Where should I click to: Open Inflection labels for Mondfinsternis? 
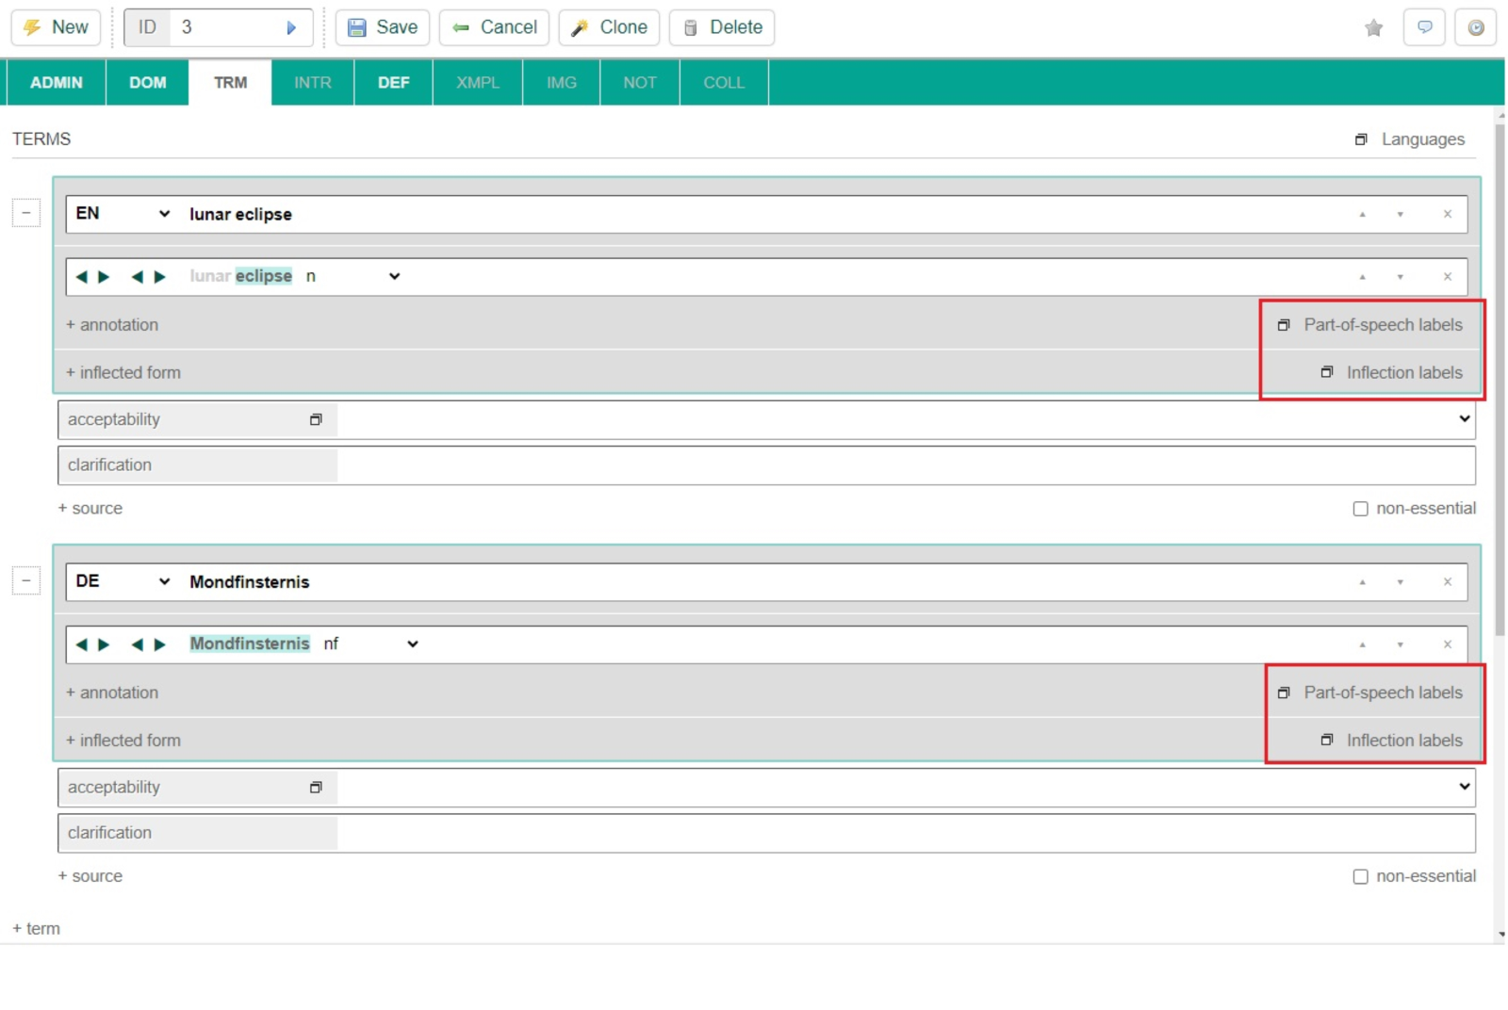coord(1392,740)
